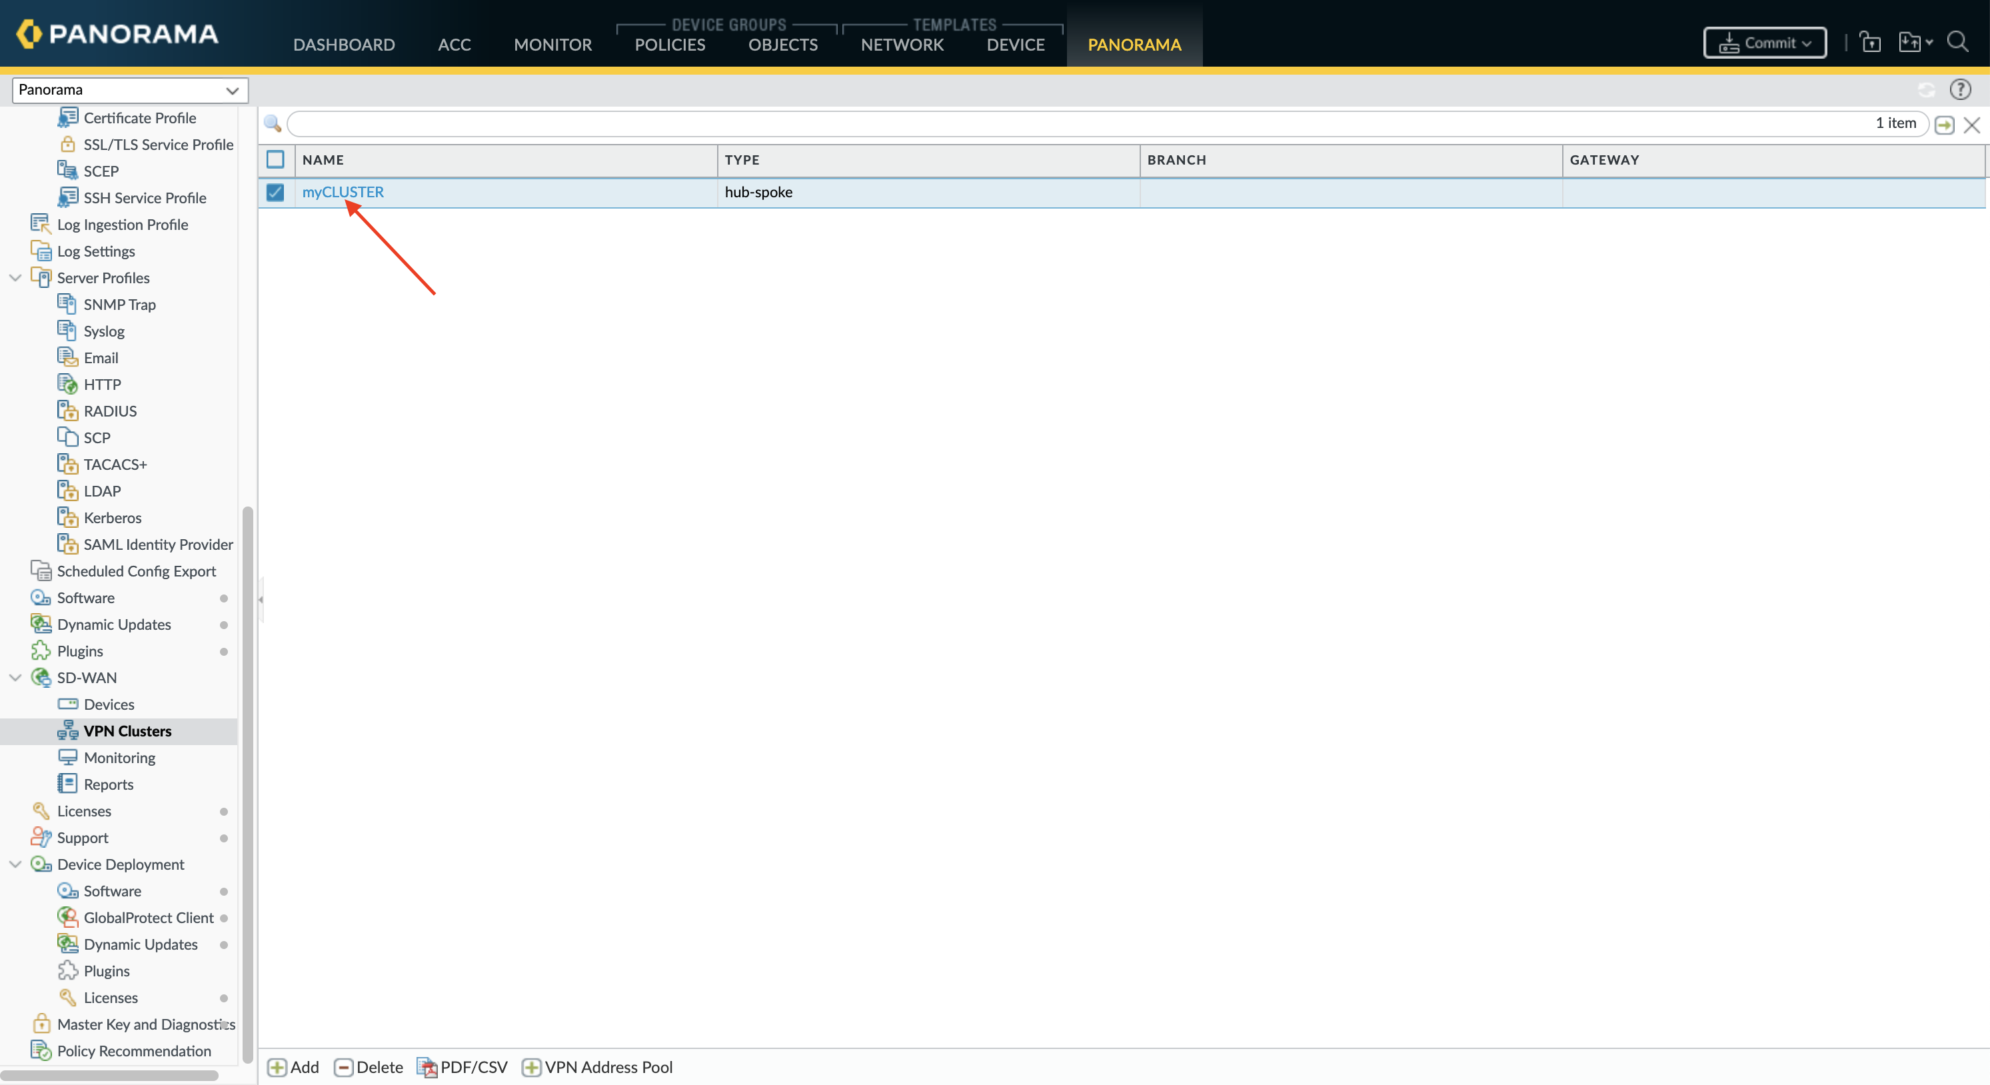Collapse the Server Profiles tree section
Screen dimensions: 1990x1085
[x=15, y=277]
